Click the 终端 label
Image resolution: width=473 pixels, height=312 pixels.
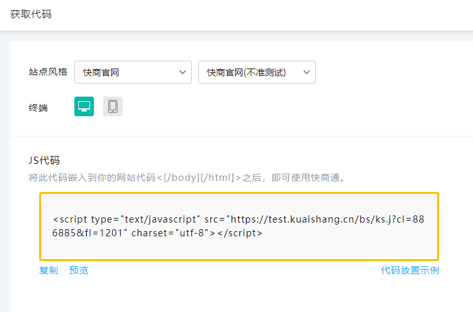(x=38, y=107)
